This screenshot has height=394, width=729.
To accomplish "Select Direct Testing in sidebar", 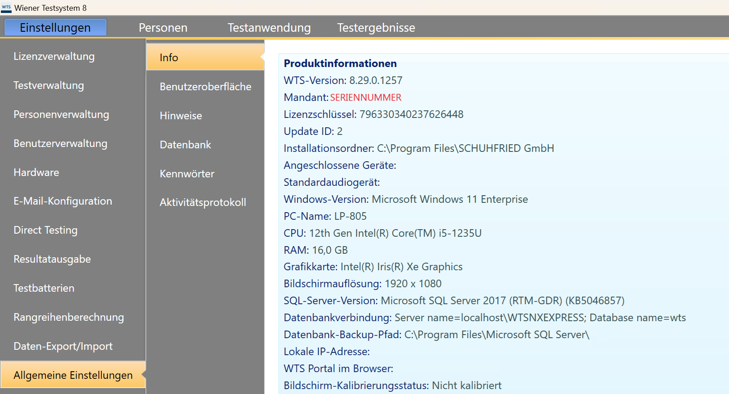I will [46, 231].
